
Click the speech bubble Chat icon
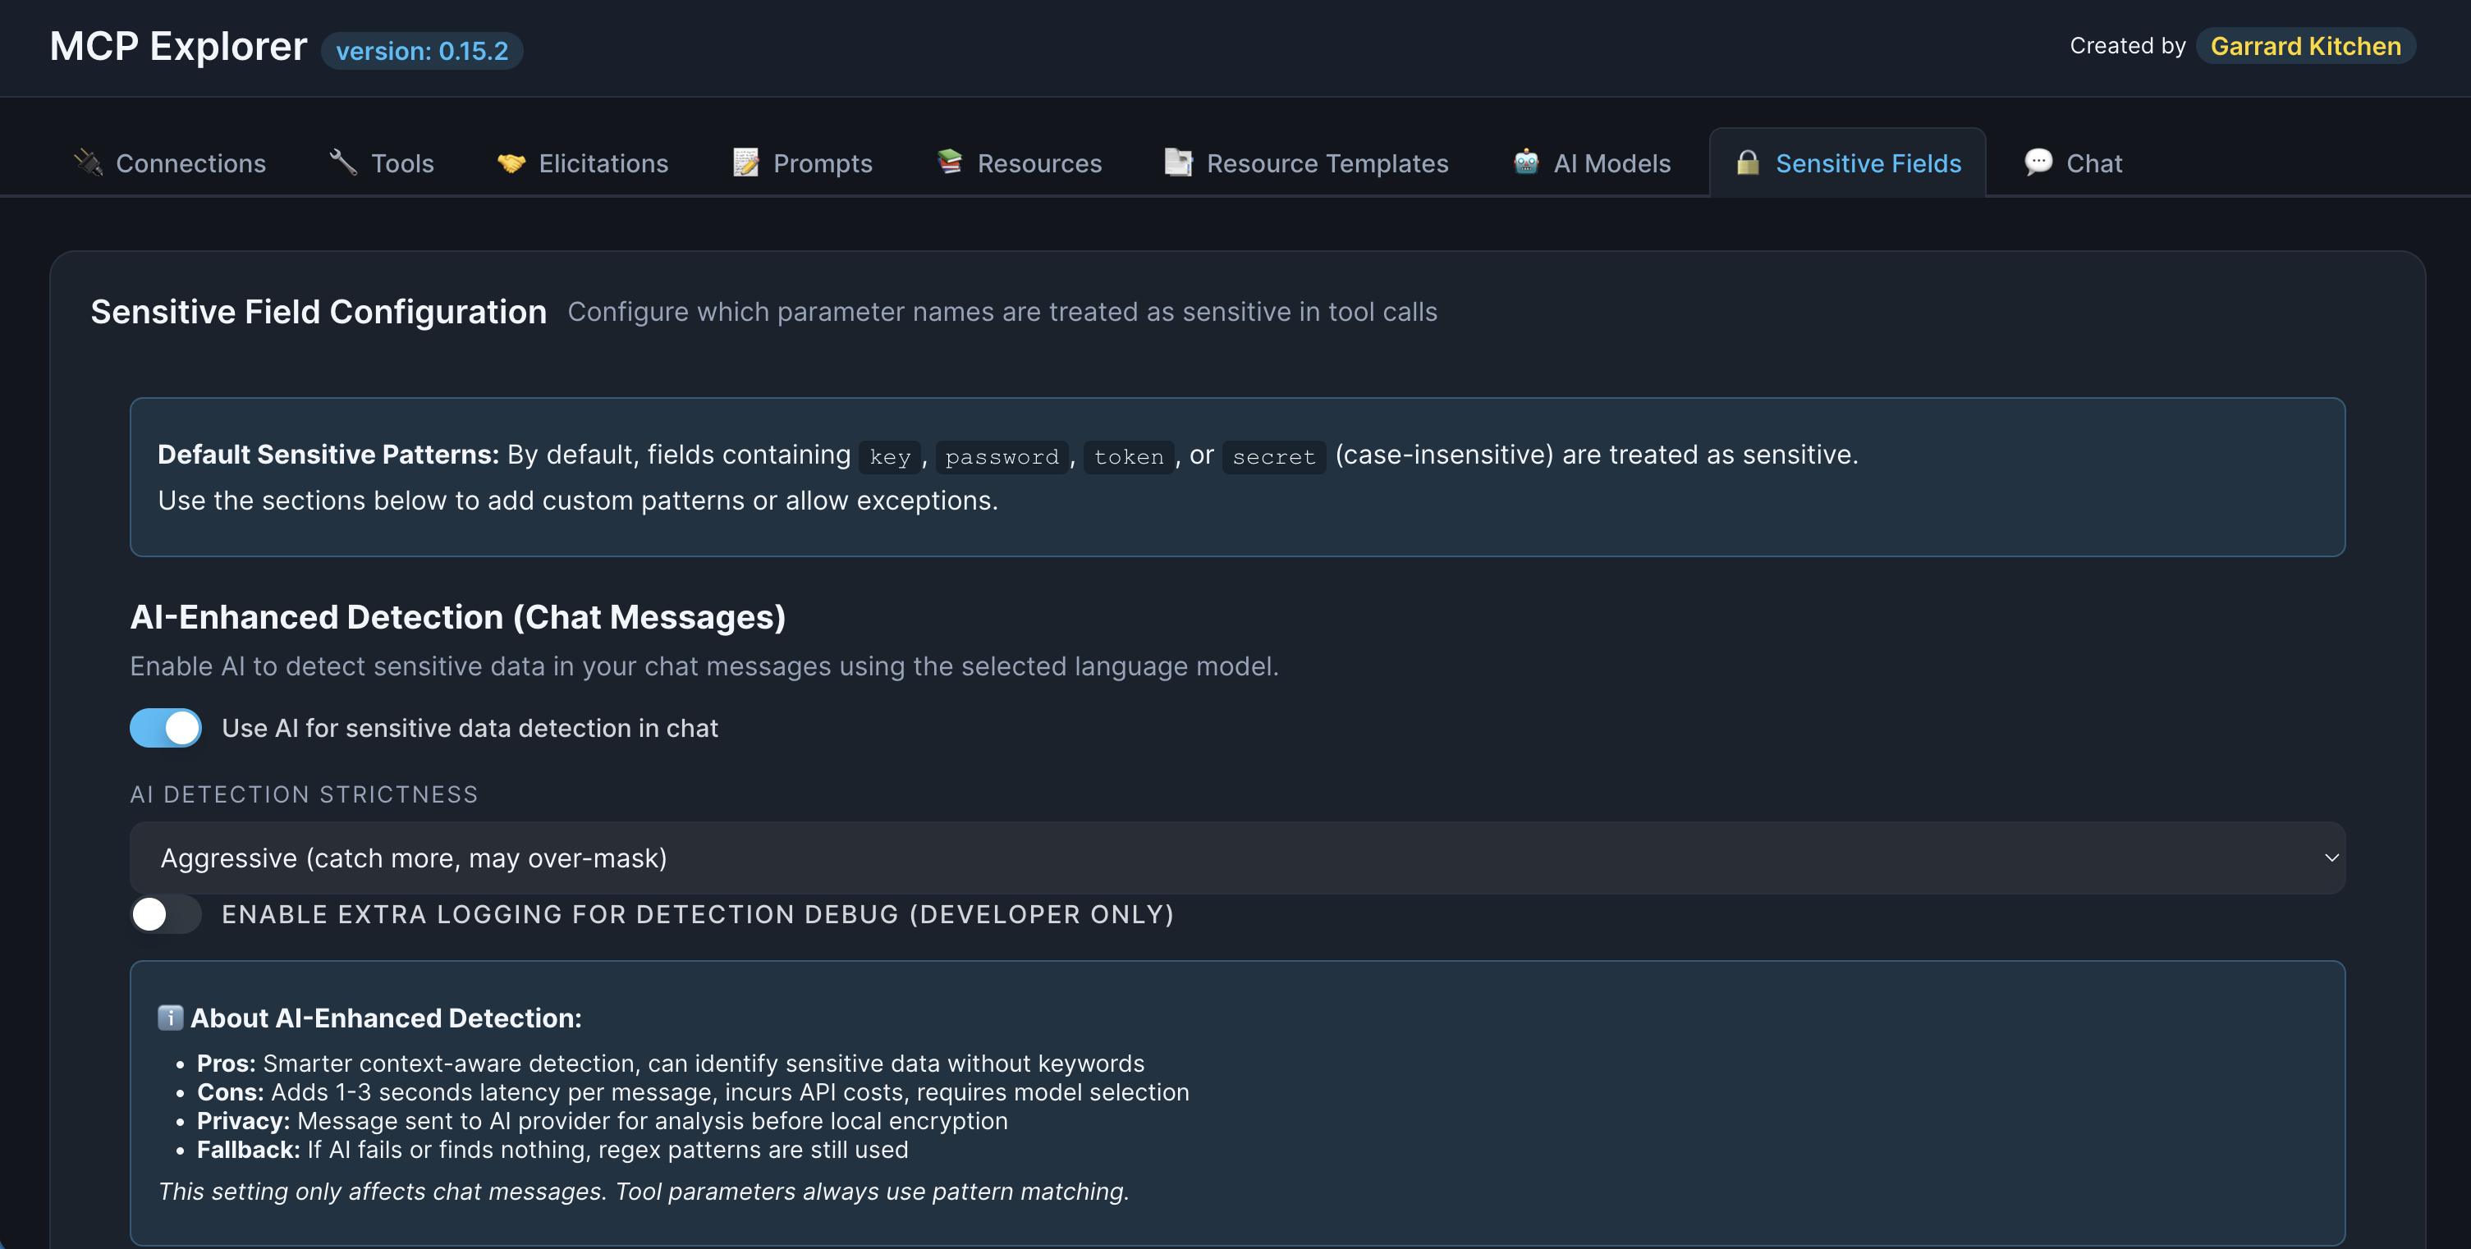[x=2038, y=162]
